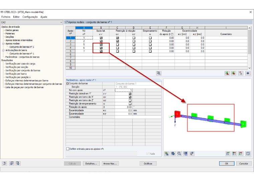Toggle Empenamento checkbox for support 4

150,48
